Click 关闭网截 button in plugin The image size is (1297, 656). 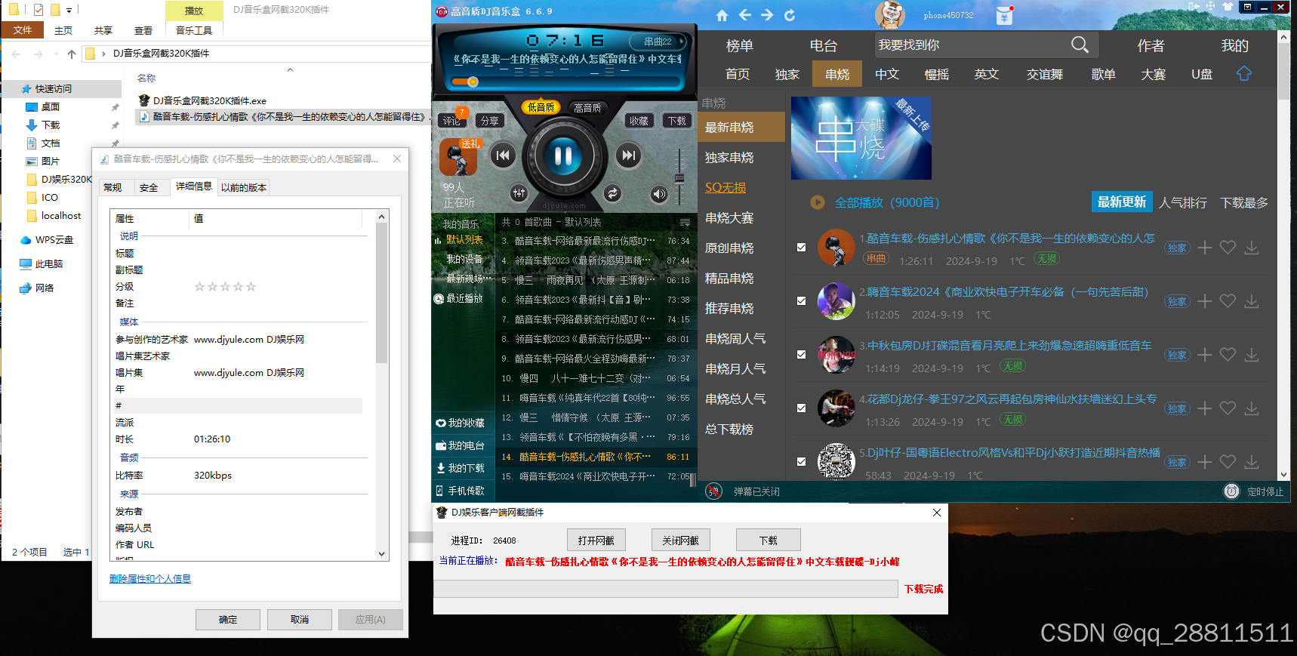point(681,541)
